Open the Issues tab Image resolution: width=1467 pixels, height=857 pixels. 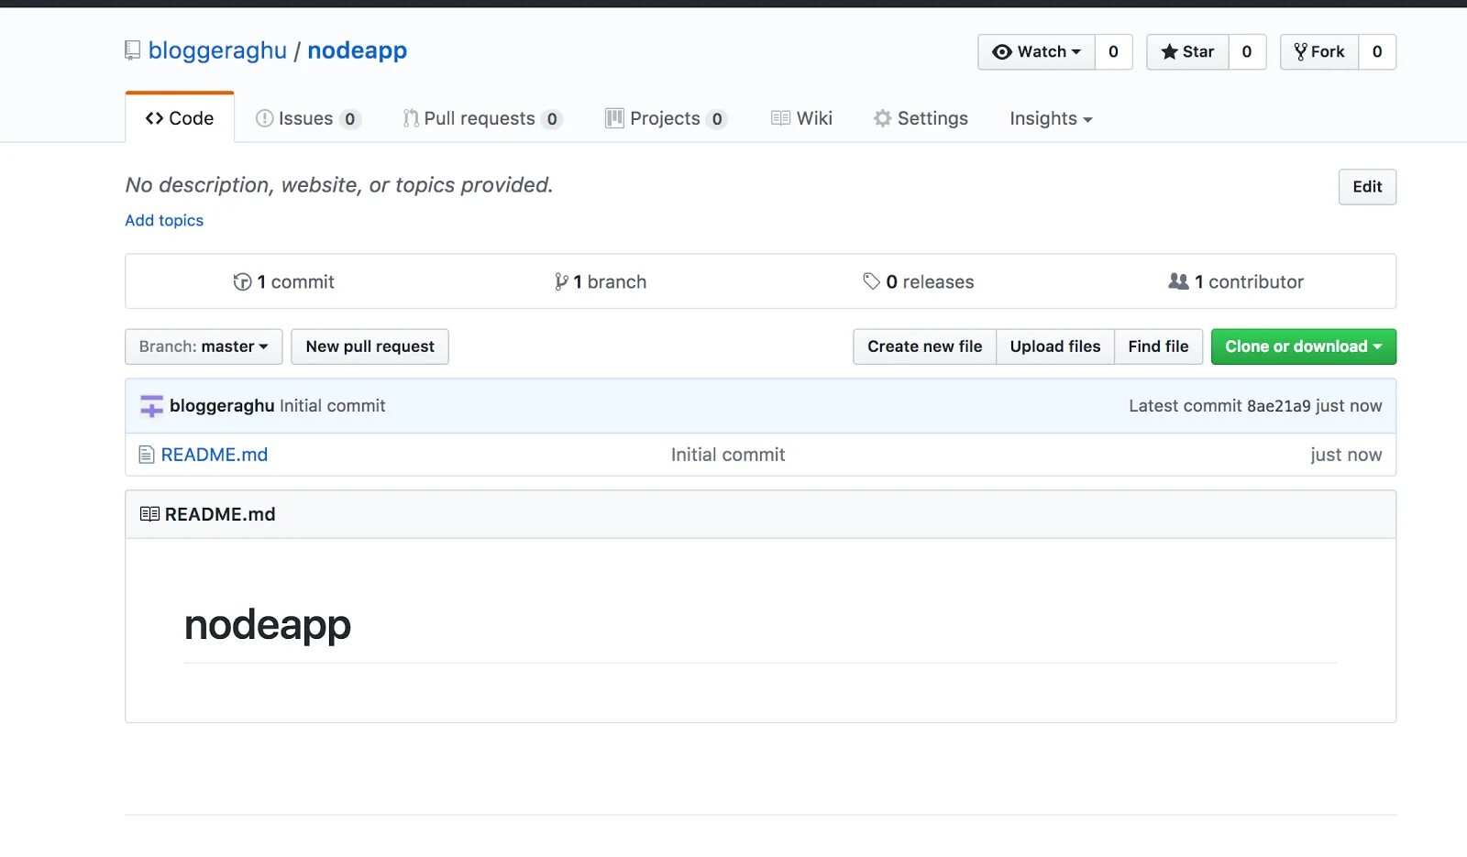[308, 118]
